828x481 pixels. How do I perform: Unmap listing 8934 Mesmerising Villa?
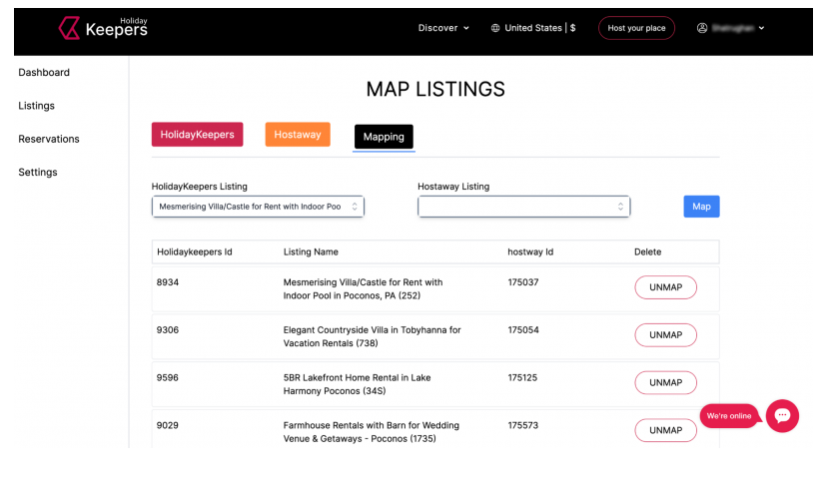665,287
